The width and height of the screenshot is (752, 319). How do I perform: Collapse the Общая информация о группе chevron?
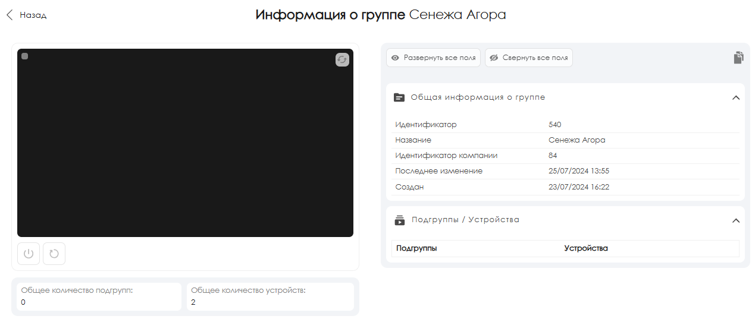736,97
